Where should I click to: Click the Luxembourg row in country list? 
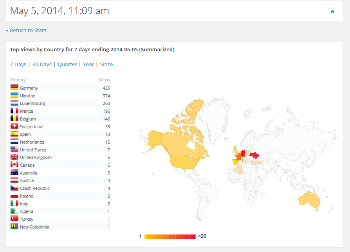(x=60, y=103)
